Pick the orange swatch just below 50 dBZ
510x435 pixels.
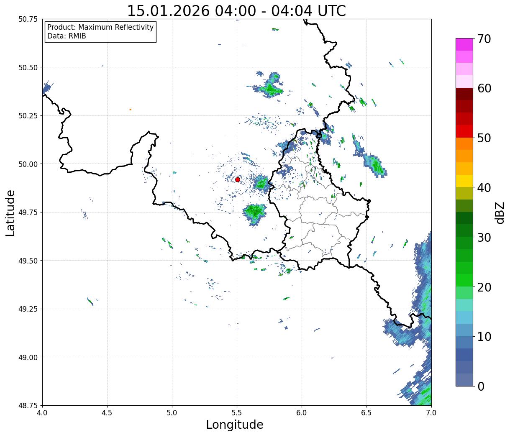pos(464,143)
